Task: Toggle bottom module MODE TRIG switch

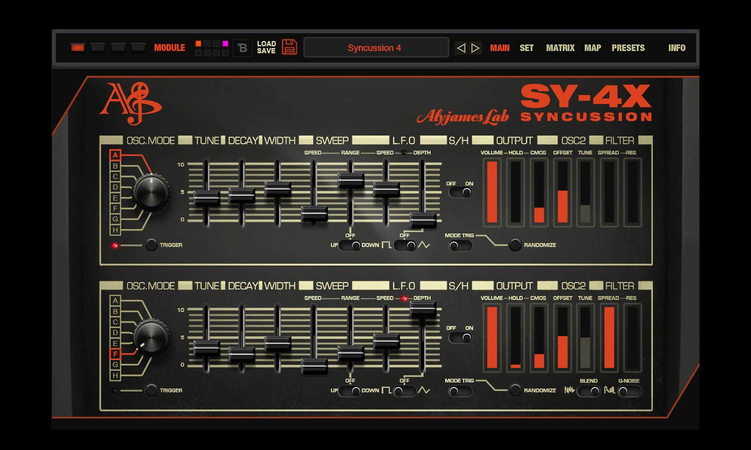Action: click(x=460, y=391)
